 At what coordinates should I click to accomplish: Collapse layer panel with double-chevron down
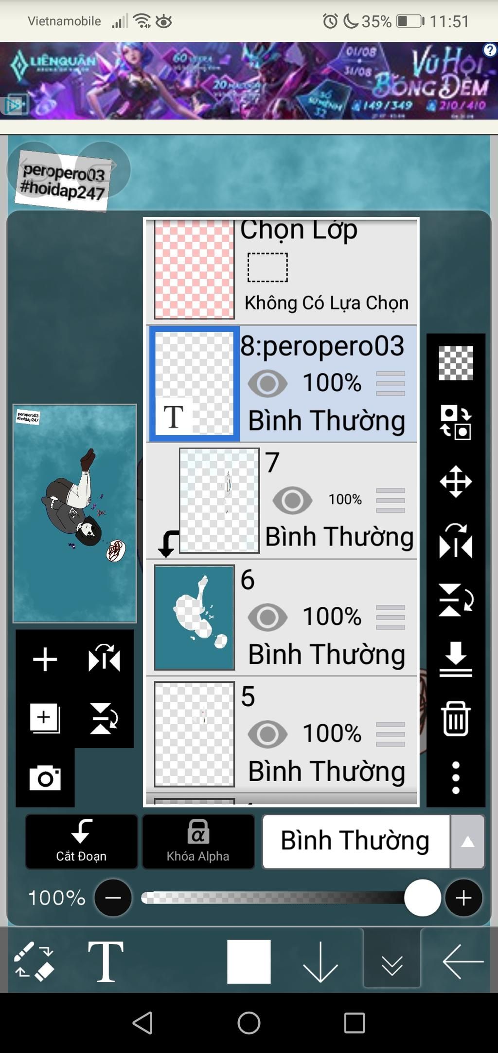392,961
